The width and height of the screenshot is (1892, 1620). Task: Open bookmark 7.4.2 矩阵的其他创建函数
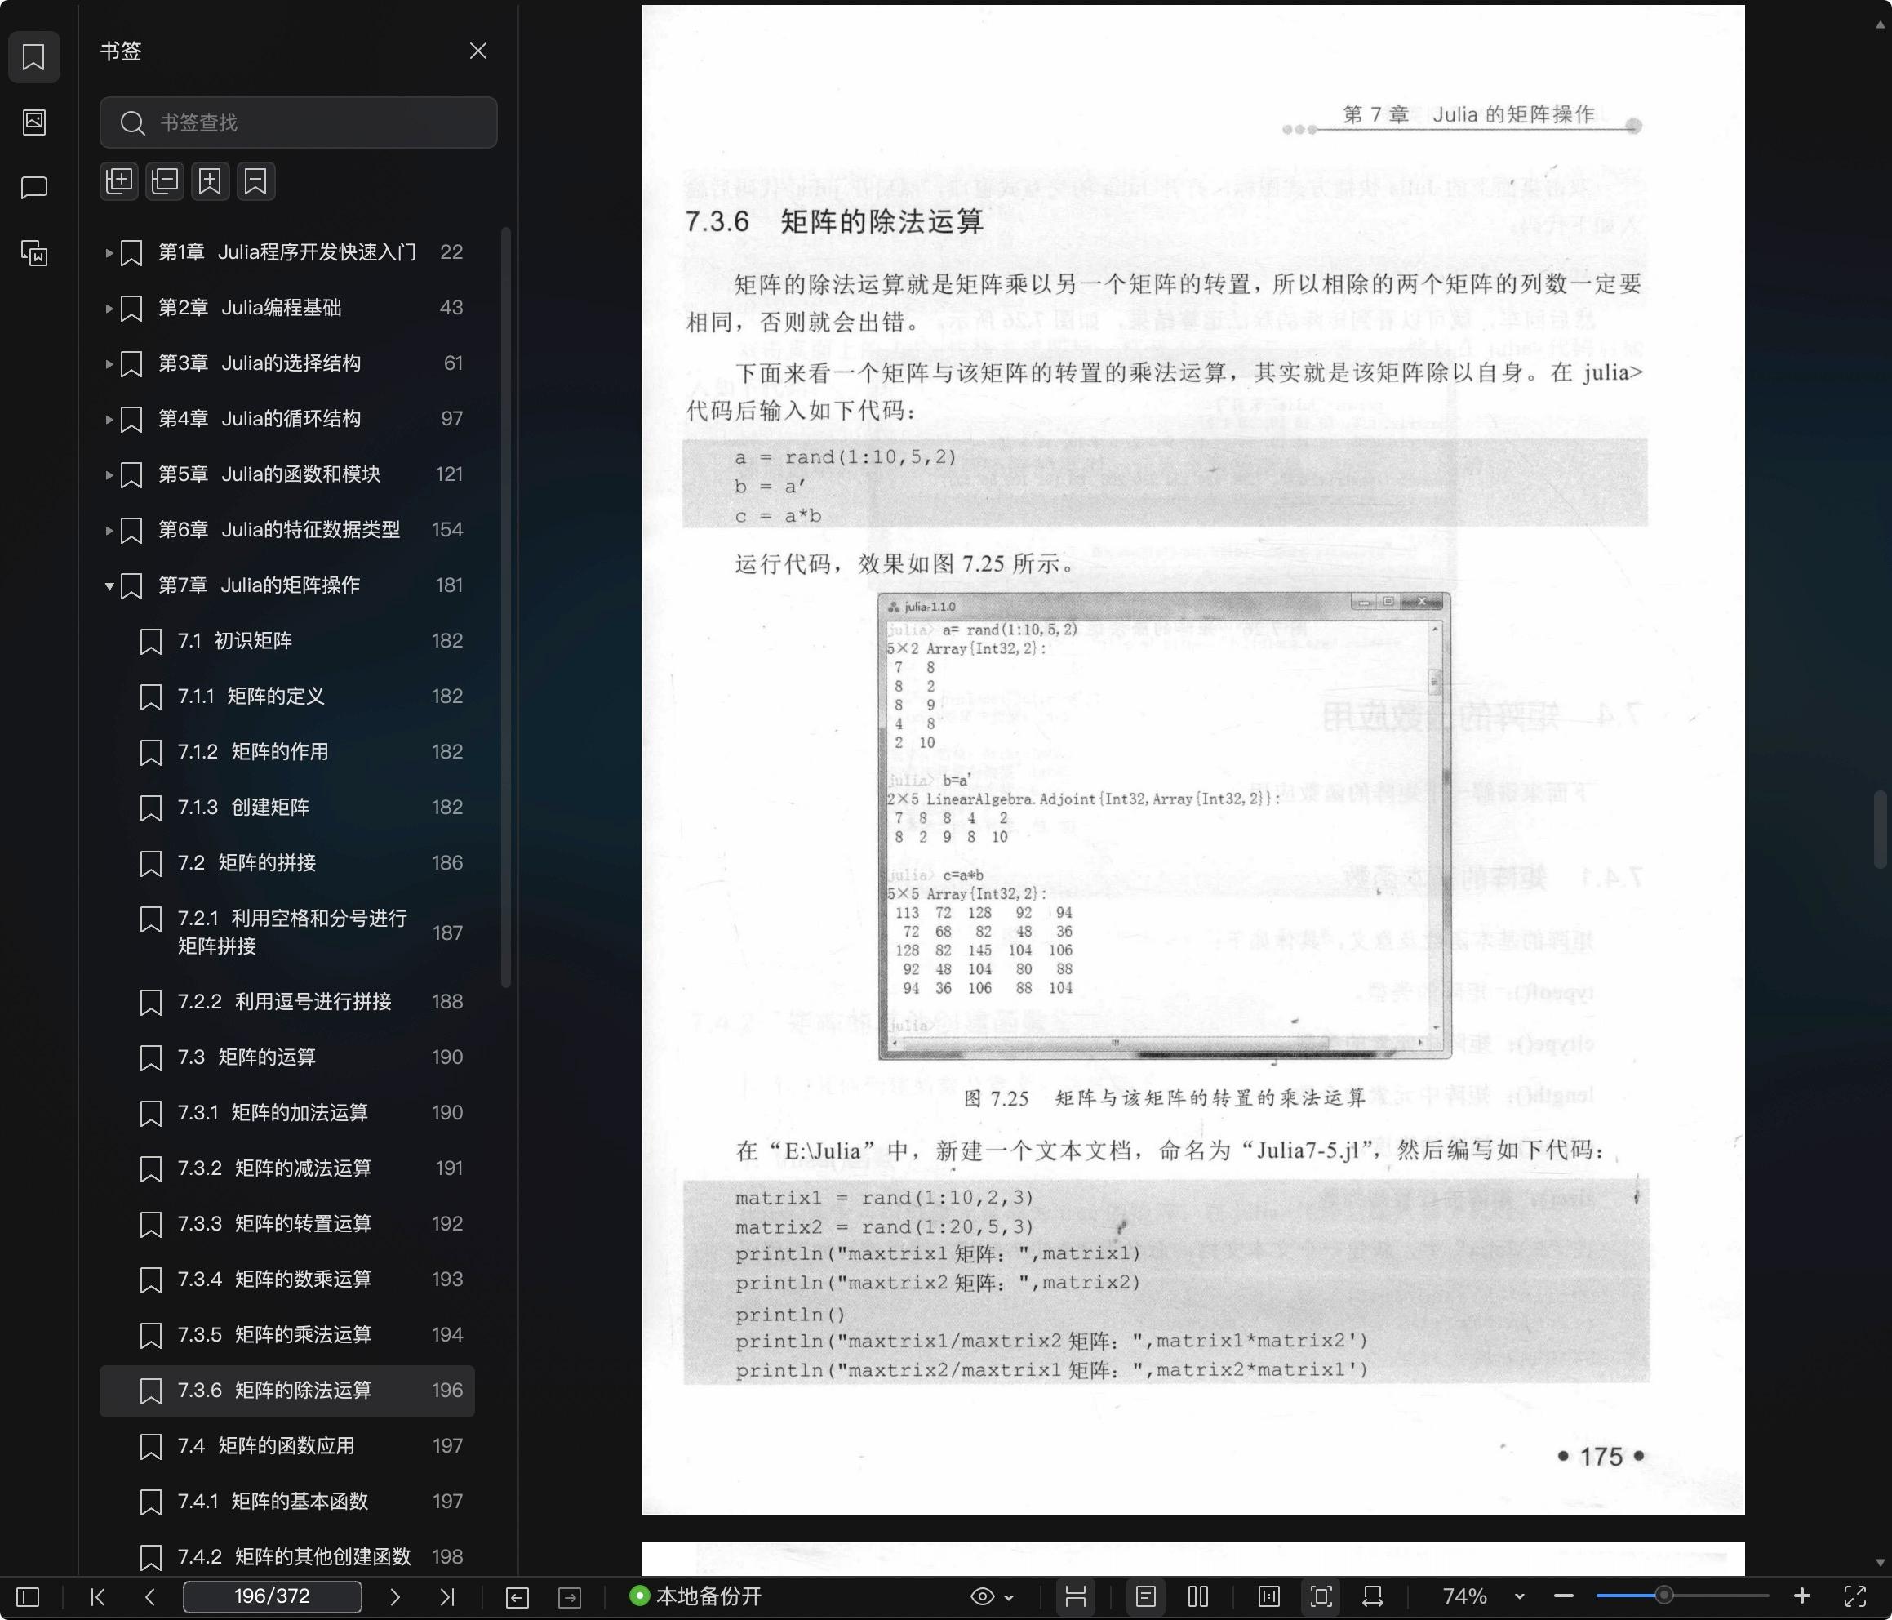[286, 1557]
